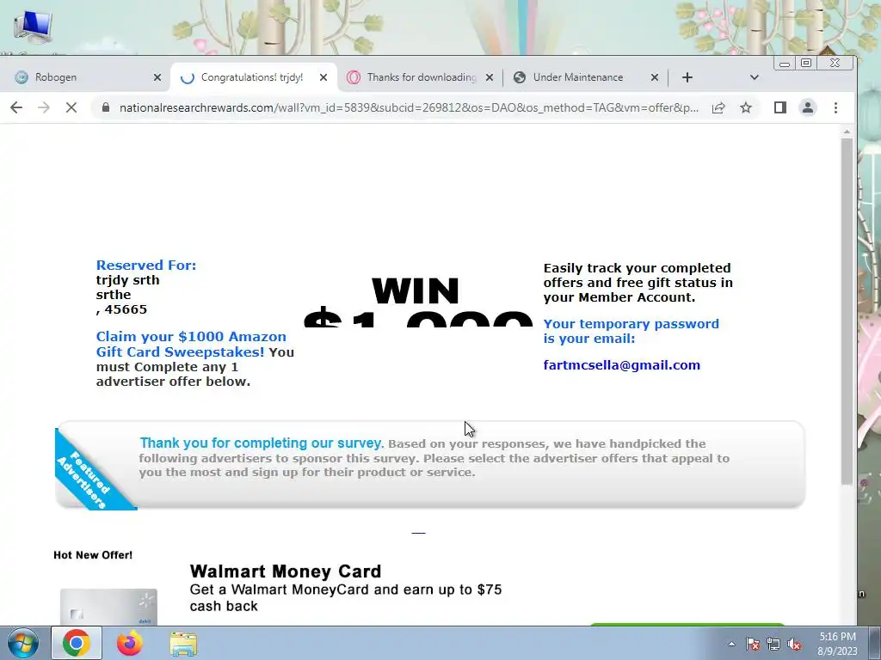Viewport: 881px width, 660px height.
Task: Switch to the Robogen tab
Action: point(84,77)
